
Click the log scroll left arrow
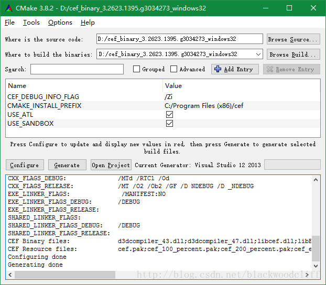[x=10, y=275]
